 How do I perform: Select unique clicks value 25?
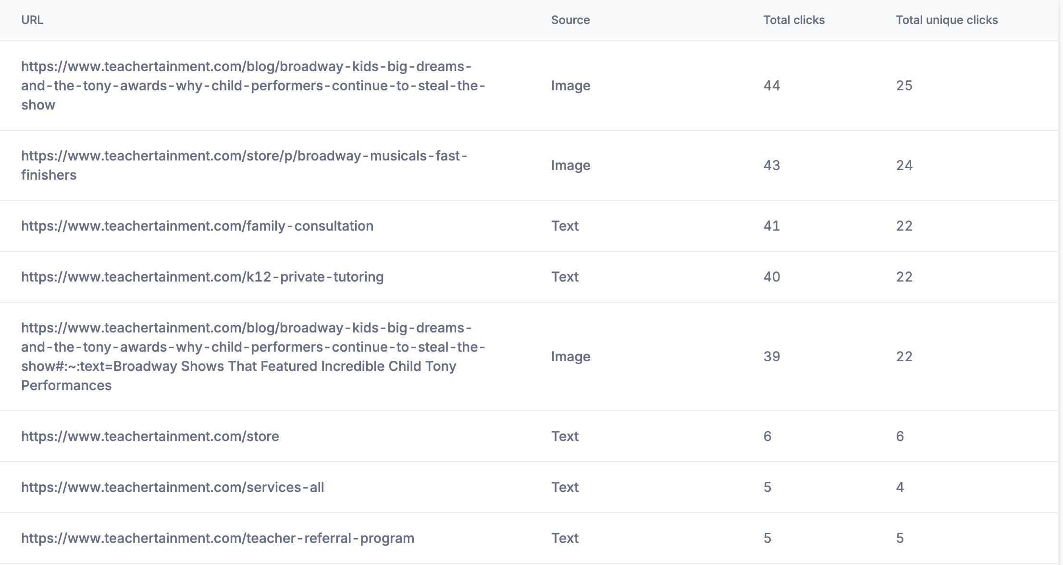coord(904,86)
